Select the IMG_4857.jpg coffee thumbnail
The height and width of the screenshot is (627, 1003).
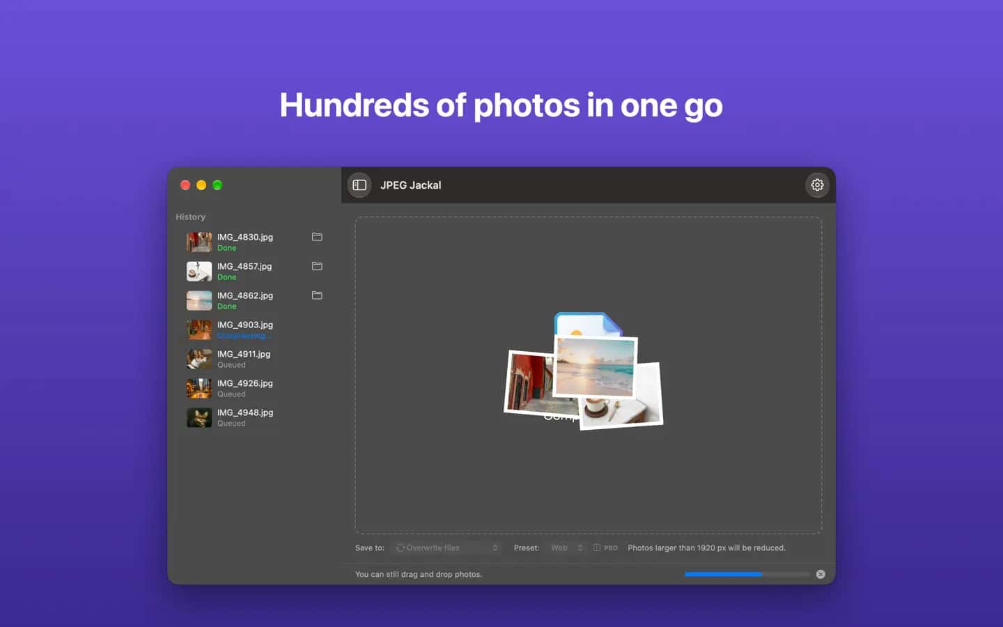pyautogui.click(x=199, y=271)
